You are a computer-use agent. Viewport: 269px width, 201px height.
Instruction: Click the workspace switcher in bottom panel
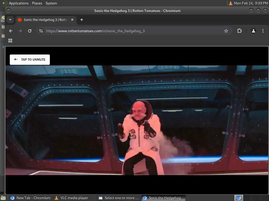tap(239, 198)
